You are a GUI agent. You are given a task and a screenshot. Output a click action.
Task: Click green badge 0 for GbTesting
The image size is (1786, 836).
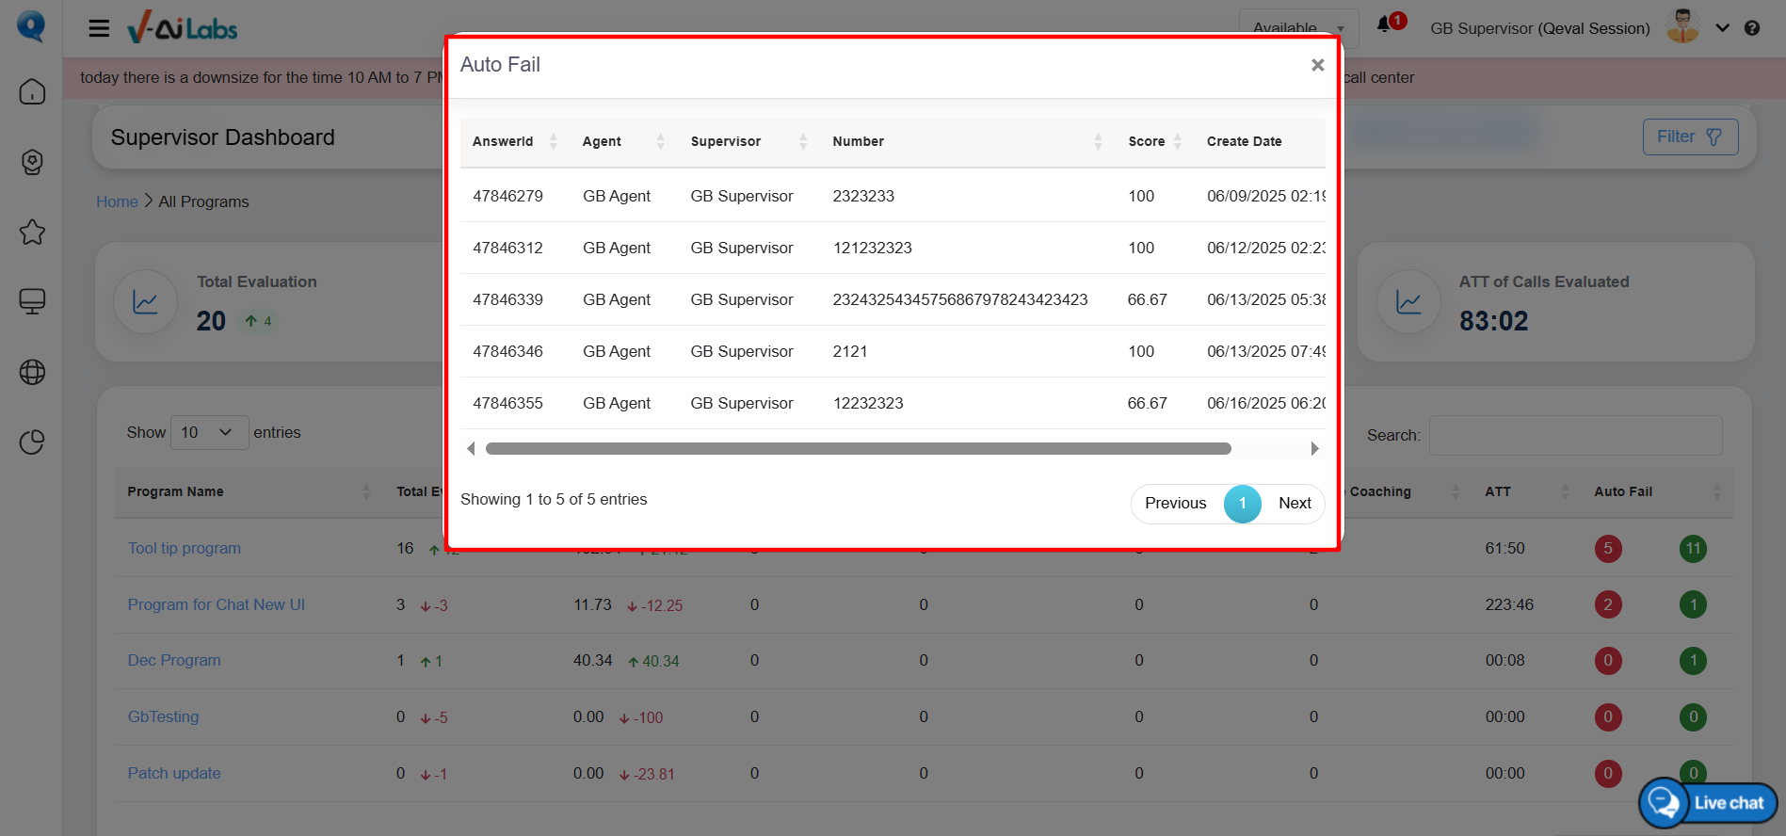pos(1693,717)
